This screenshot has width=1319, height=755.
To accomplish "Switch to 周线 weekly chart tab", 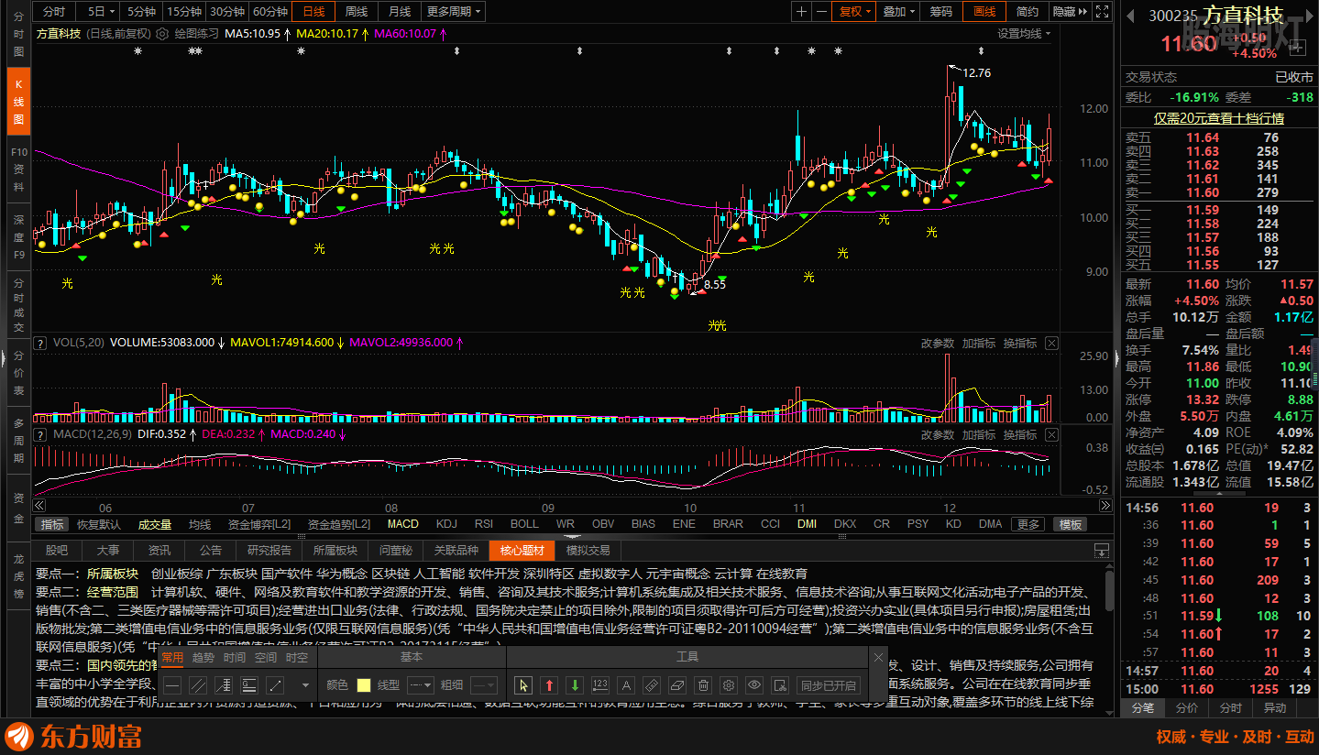I will pyautogui.click(x=356, y=11).
